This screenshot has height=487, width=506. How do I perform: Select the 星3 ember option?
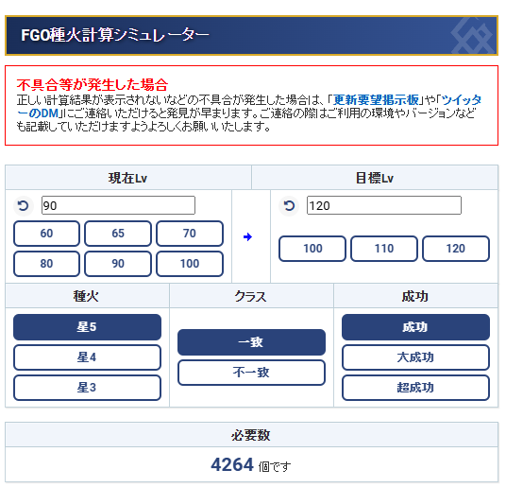coord(87,388)
